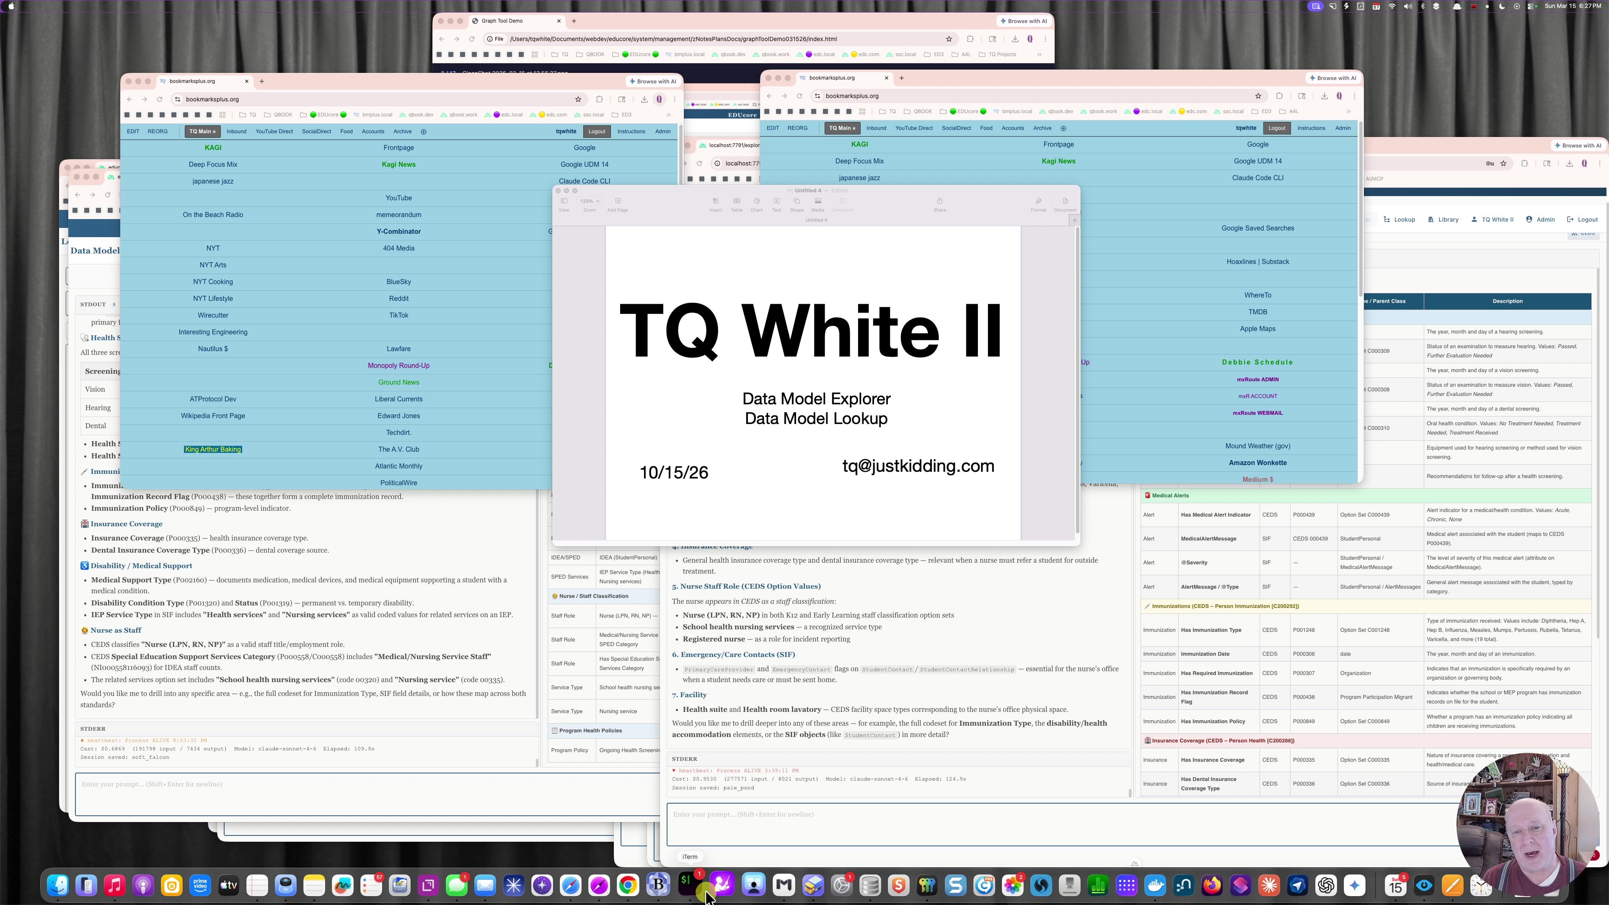The image size is (1609, 905).
Task: Open Finder from the Dock
Action: tap(58, 885)
